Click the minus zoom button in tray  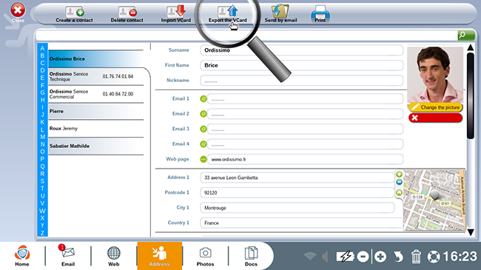[x=363, y=257]
